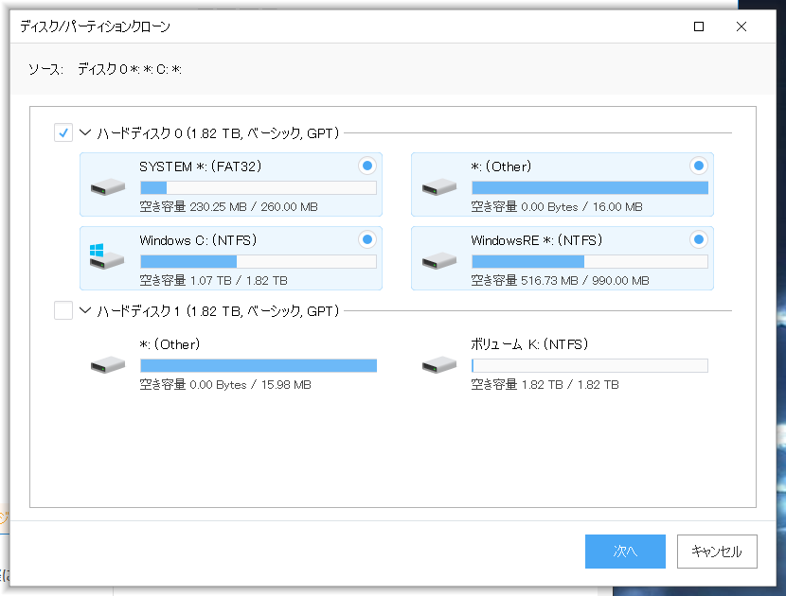Uncheck the ハードディスク 0 checkbox
This screenshot has height=596, width=786.
click(x=63, y=132)
